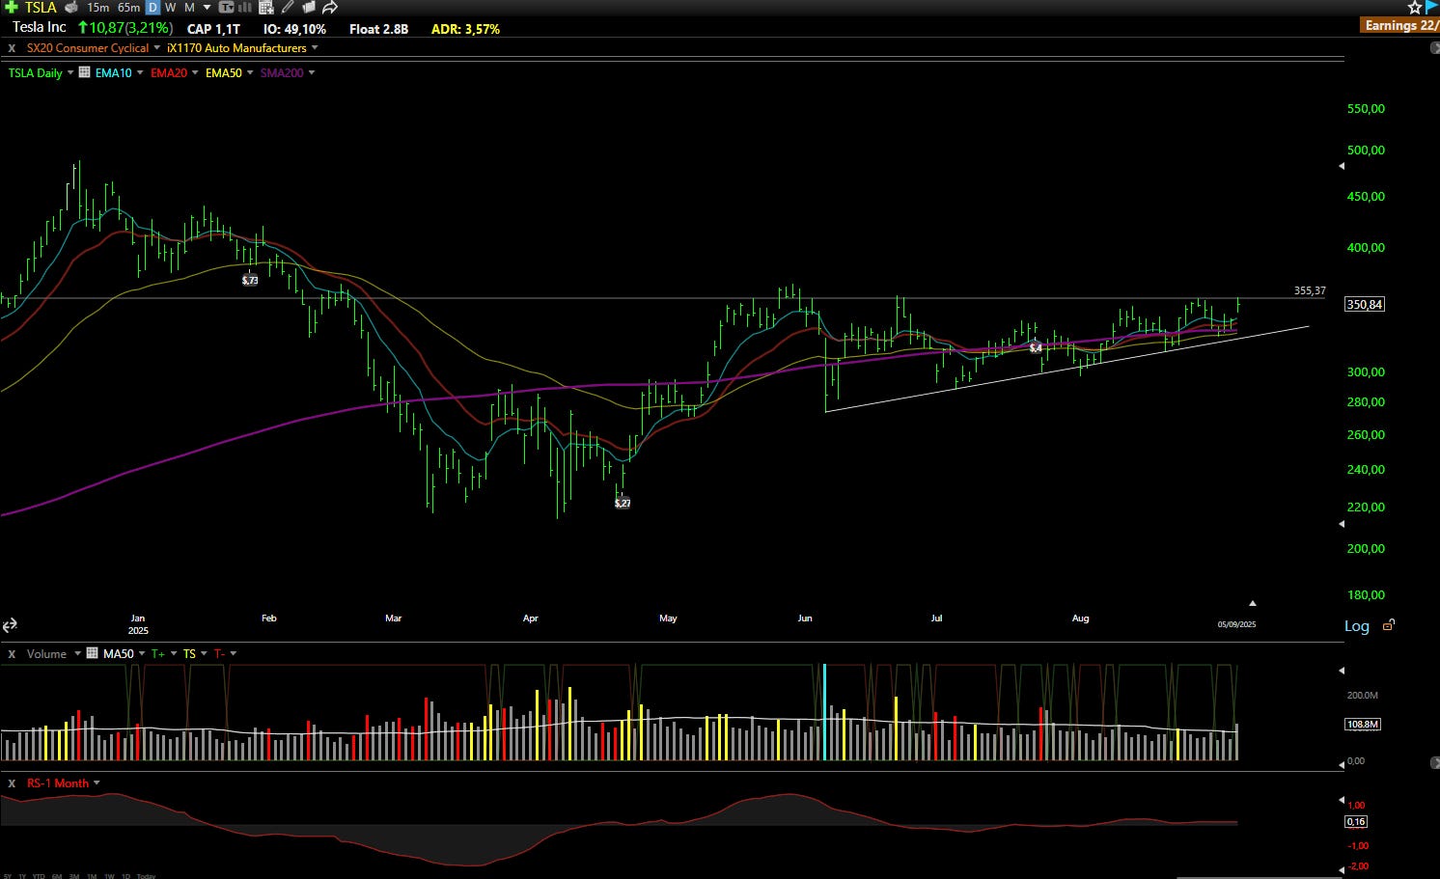Click the grid icon beside TSLA Daily
This screenshot has height=879, width=1440.
pyautogui.click(x=84, y=72)
